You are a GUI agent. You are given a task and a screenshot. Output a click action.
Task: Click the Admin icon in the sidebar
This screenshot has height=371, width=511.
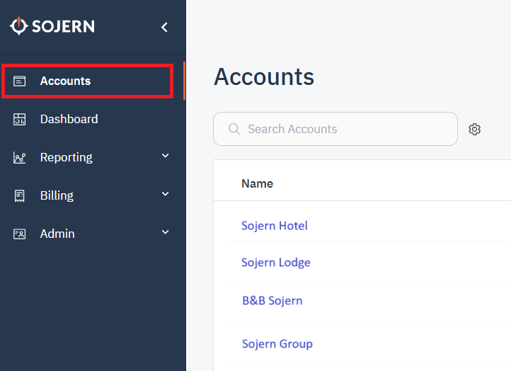[20, 234]
